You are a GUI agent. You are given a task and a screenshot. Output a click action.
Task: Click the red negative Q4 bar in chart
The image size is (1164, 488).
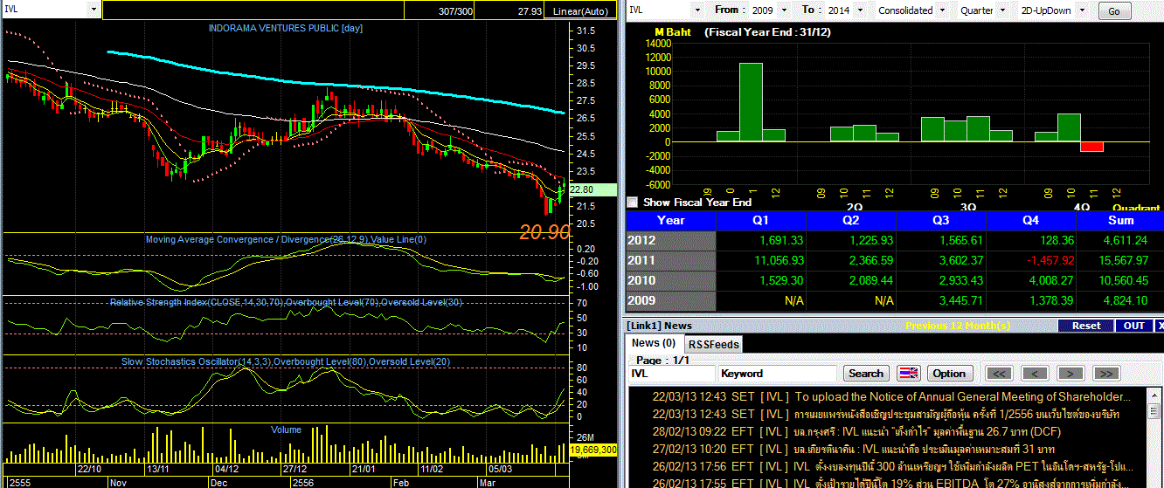(1091, 147)
